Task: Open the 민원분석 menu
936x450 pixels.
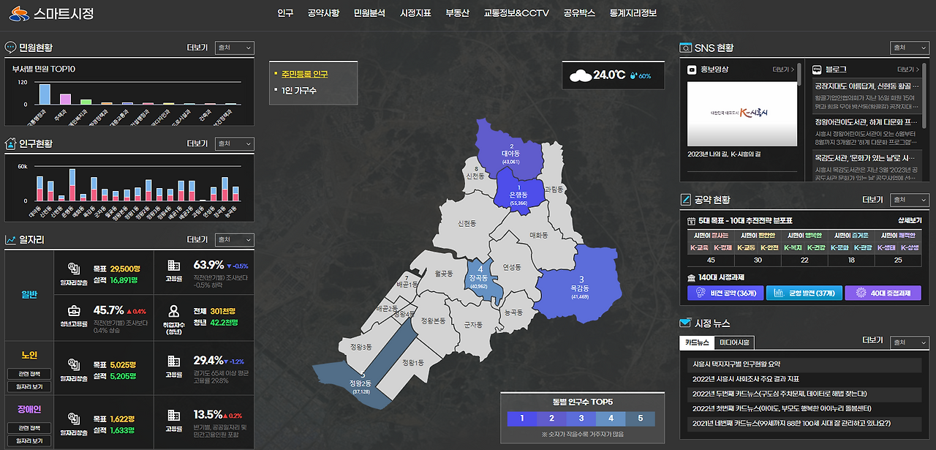Action: coord(369,13)
